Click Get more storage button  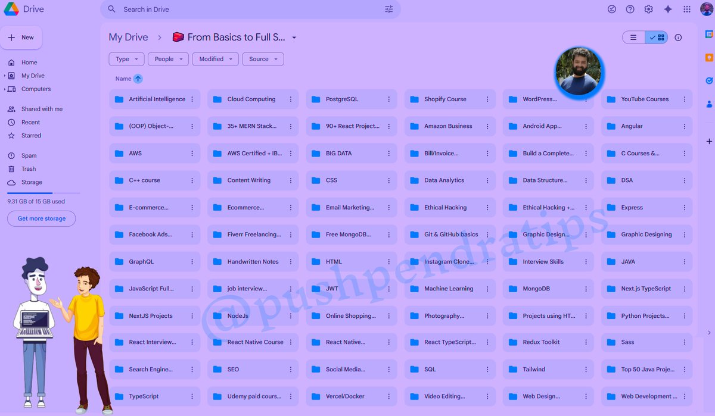(42, 218)
